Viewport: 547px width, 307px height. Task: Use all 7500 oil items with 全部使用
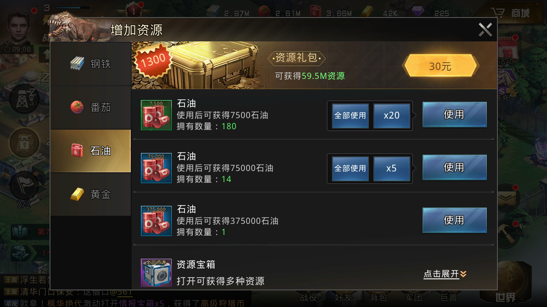pyautogui.click(x=350, y=116)
